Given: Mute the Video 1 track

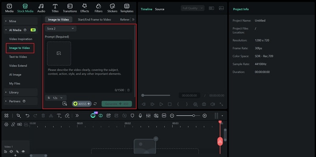Looking at the screenshot, I should [x=11, y=151].
